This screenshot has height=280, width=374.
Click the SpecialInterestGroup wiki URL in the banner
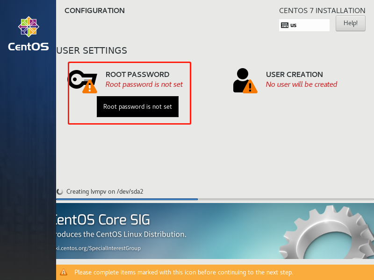coord(98,248)
